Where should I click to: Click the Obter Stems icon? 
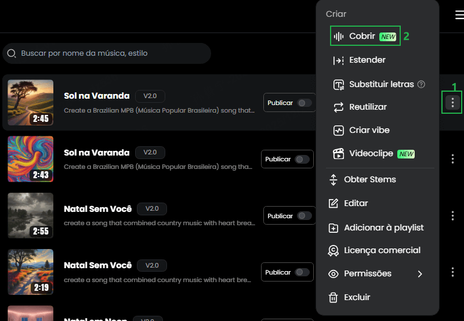point(333,180)
